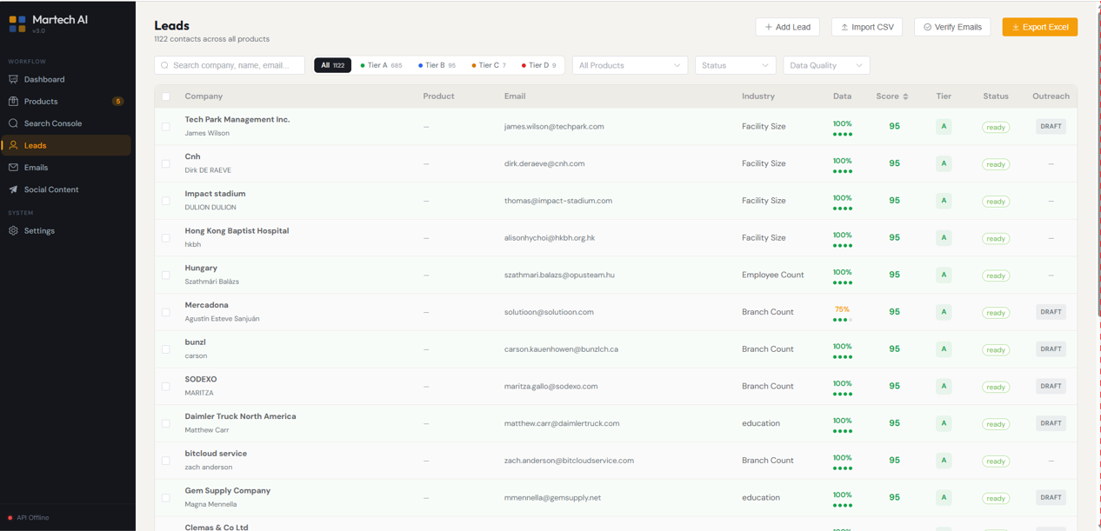This screenshot has height=531, width=1101.
Task: Click the red API Offline status dot
Action: pos(10,518)
